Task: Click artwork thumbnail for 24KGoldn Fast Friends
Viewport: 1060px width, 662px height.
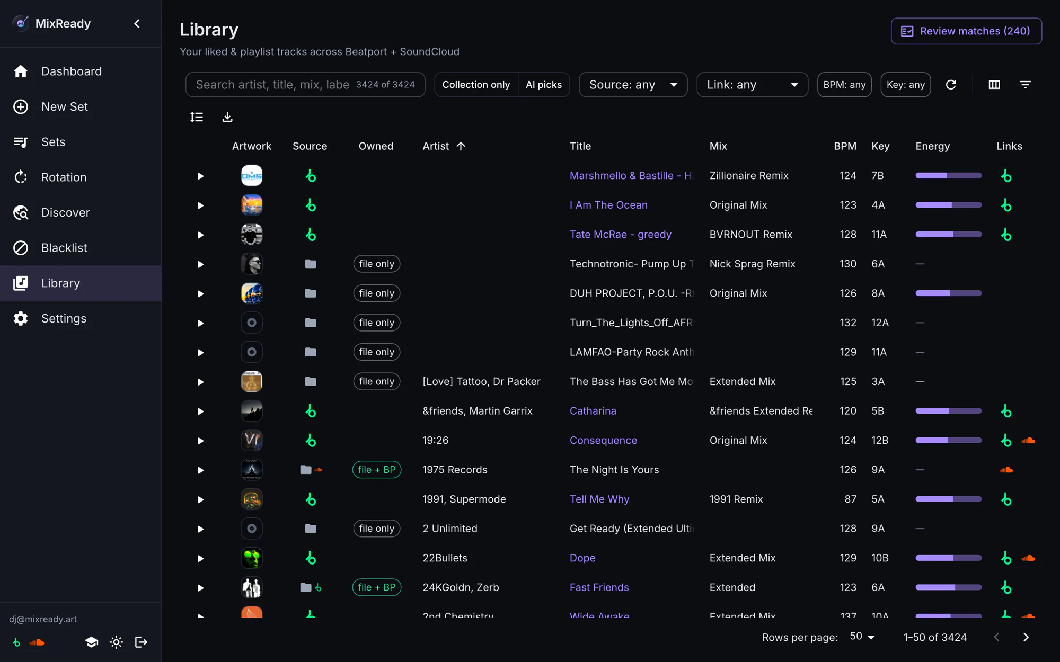Action: pyautogui.click(x=252, y=587)
